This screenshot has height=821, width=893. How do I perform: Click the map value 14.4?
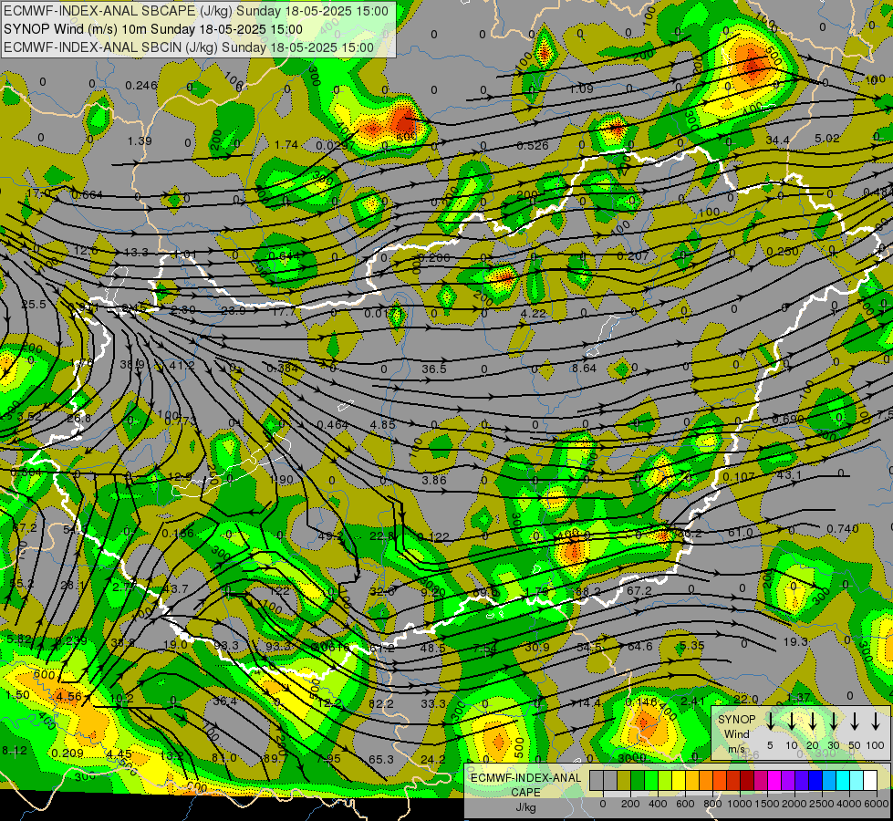[x=589, y=703]
